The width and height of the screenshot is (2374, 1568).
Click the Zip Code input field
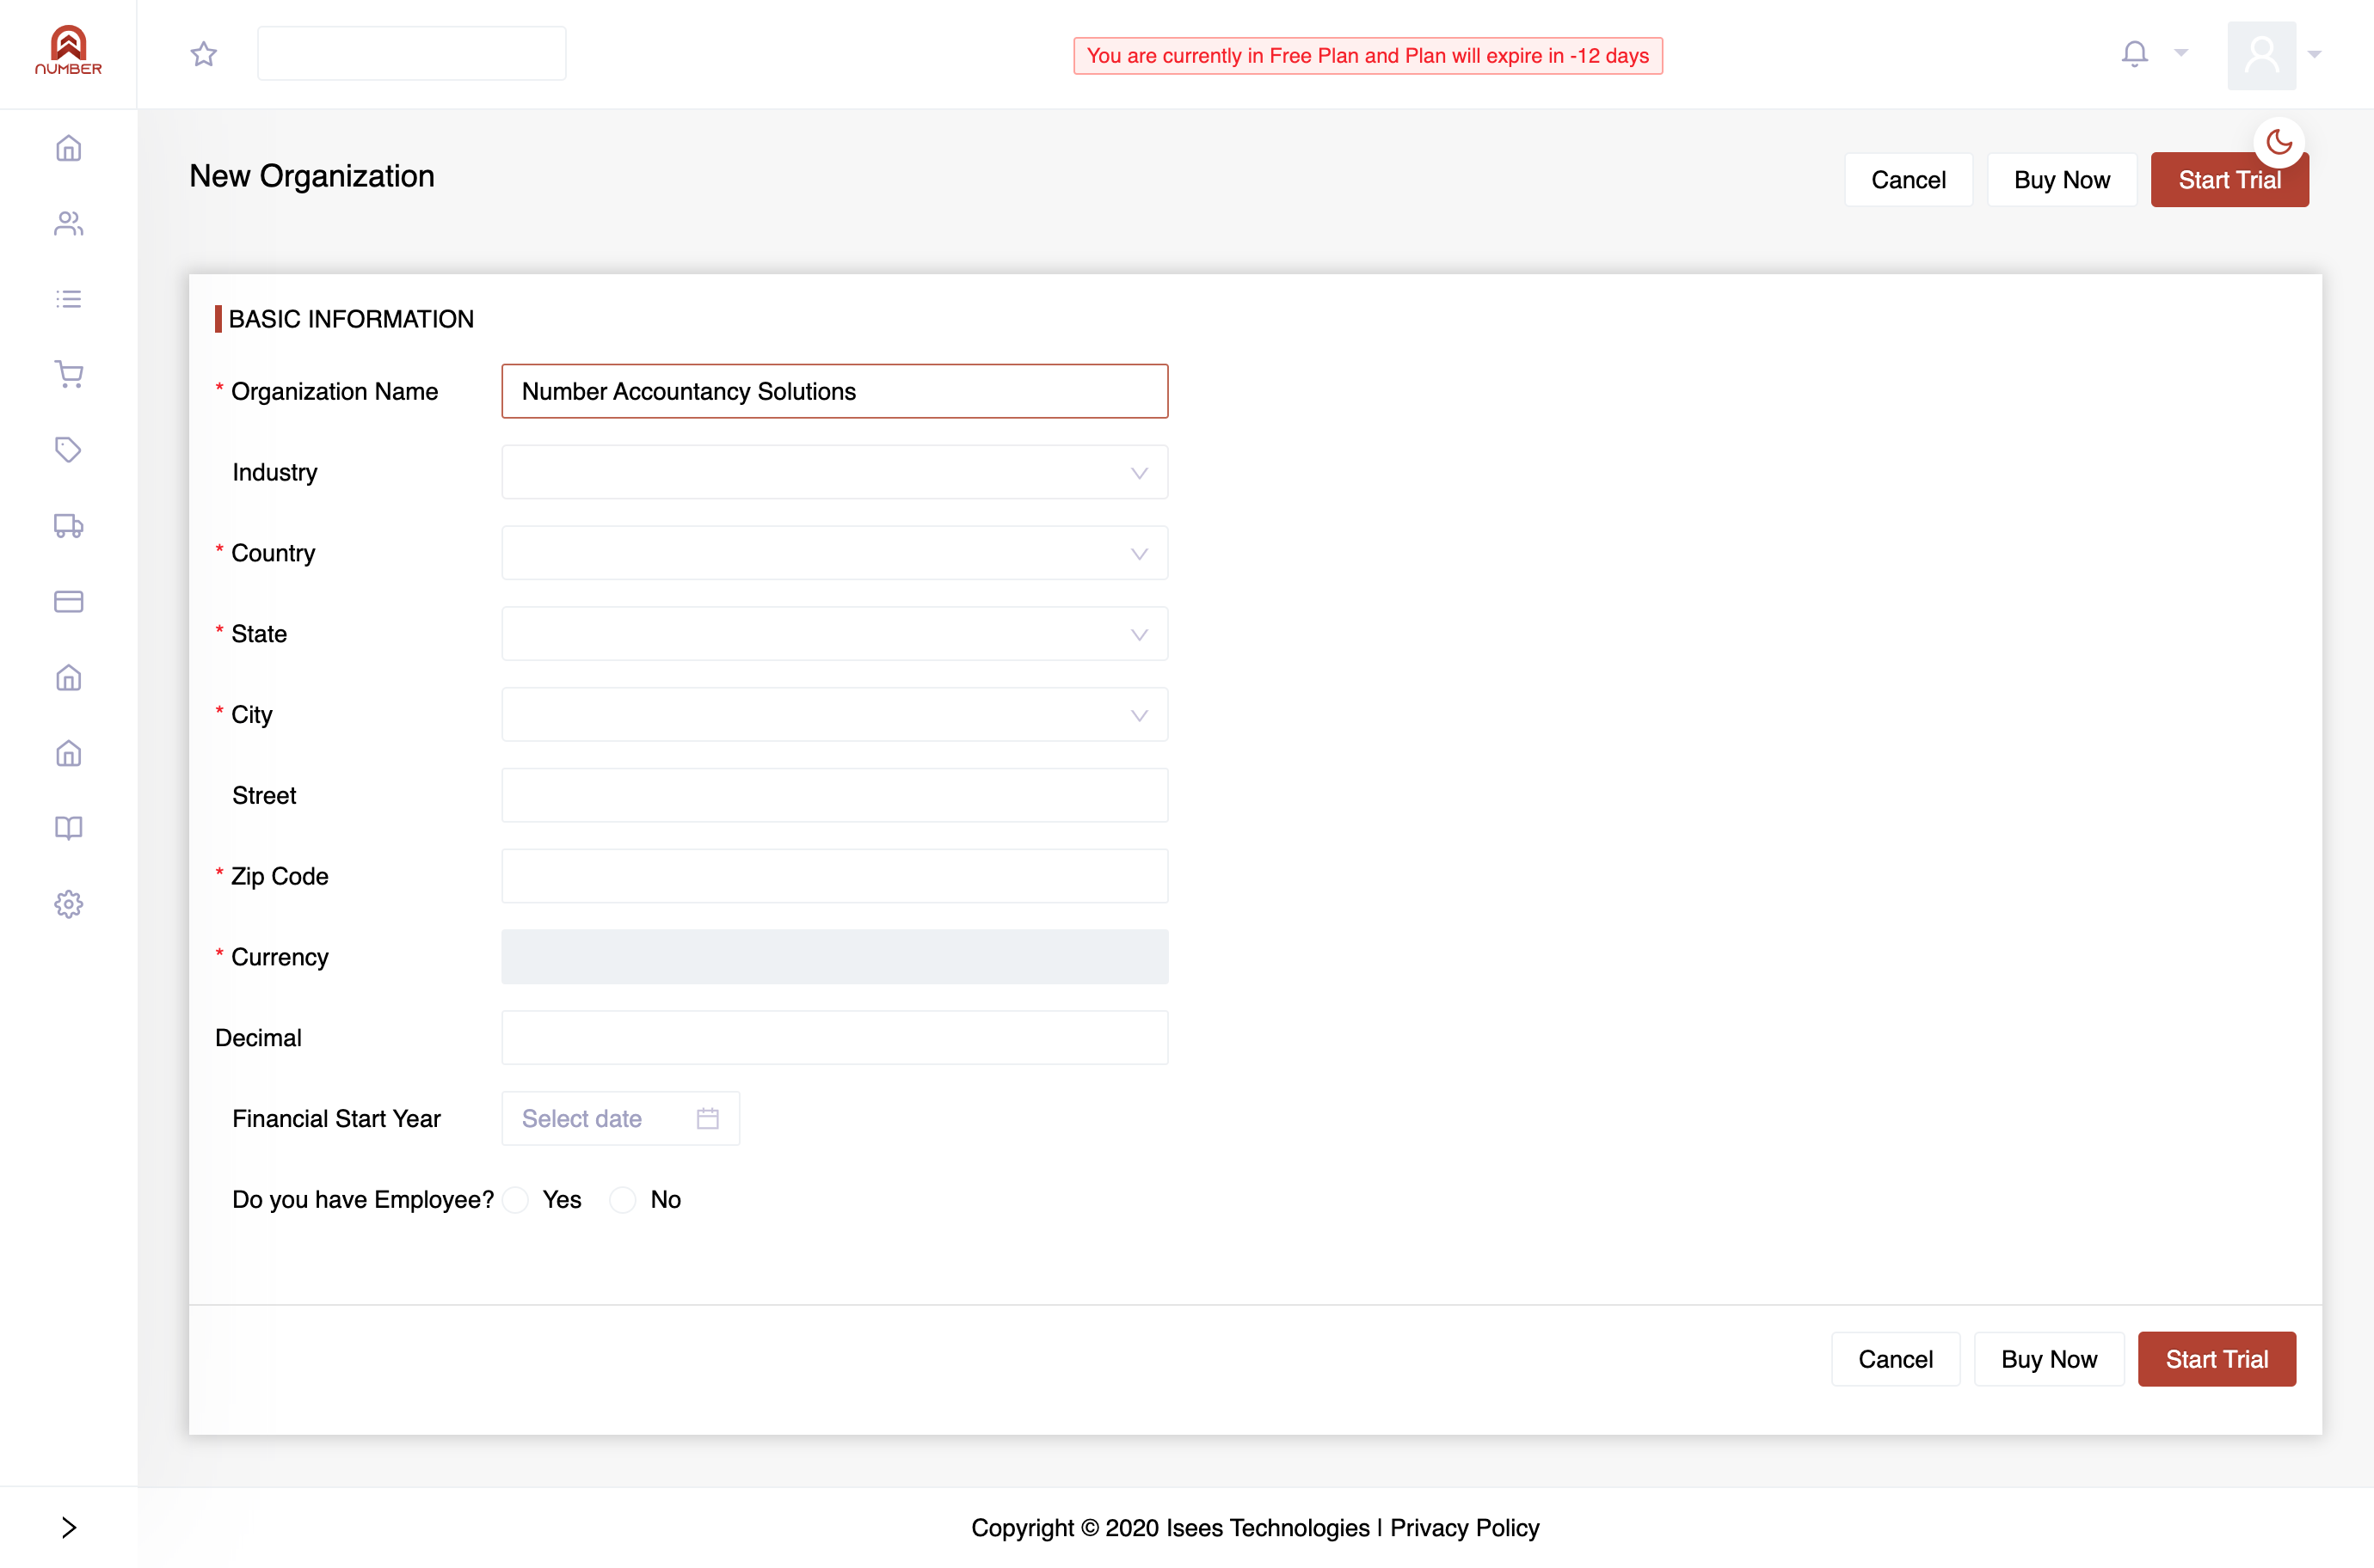[x=834, y=876]
